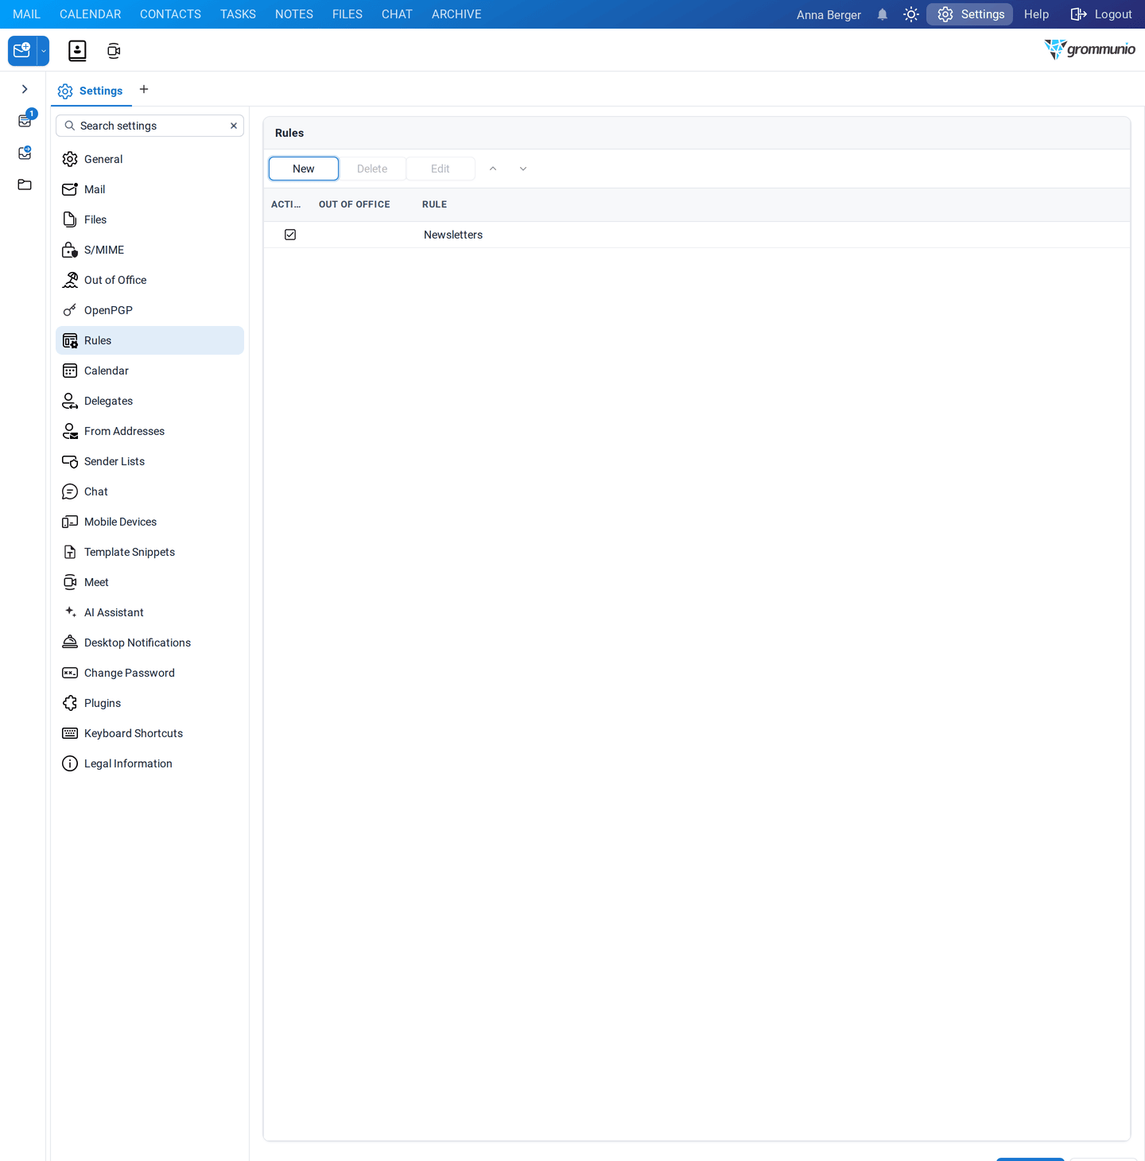
Task: Open General settings category
Action: coord(149,159)
